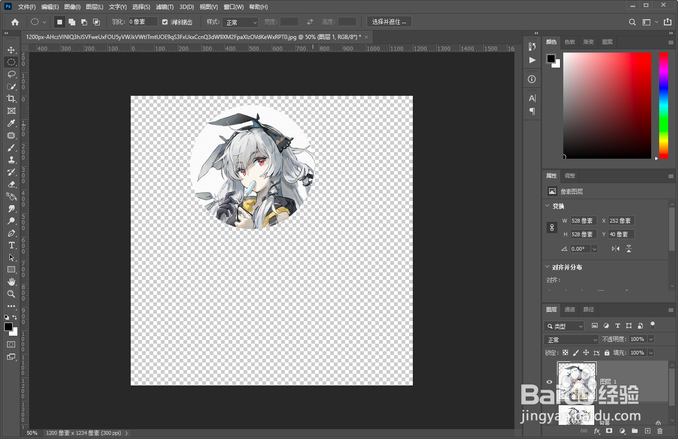The image size is (678, 439).
Task: Delete layer using trash icon
Action: (x=660, y=431)
